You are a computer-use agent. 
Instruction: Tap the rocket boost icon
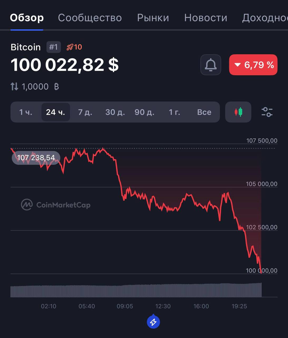(70, 47)
